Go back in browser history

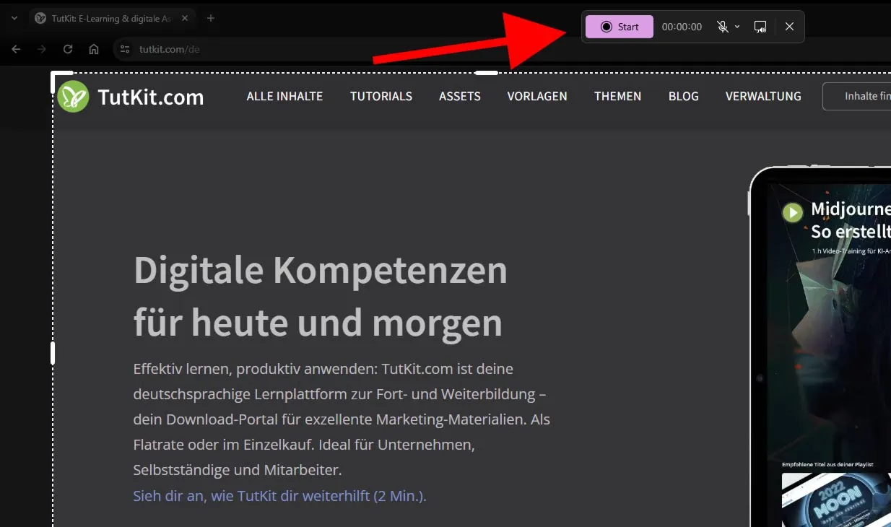coord(16,49)
